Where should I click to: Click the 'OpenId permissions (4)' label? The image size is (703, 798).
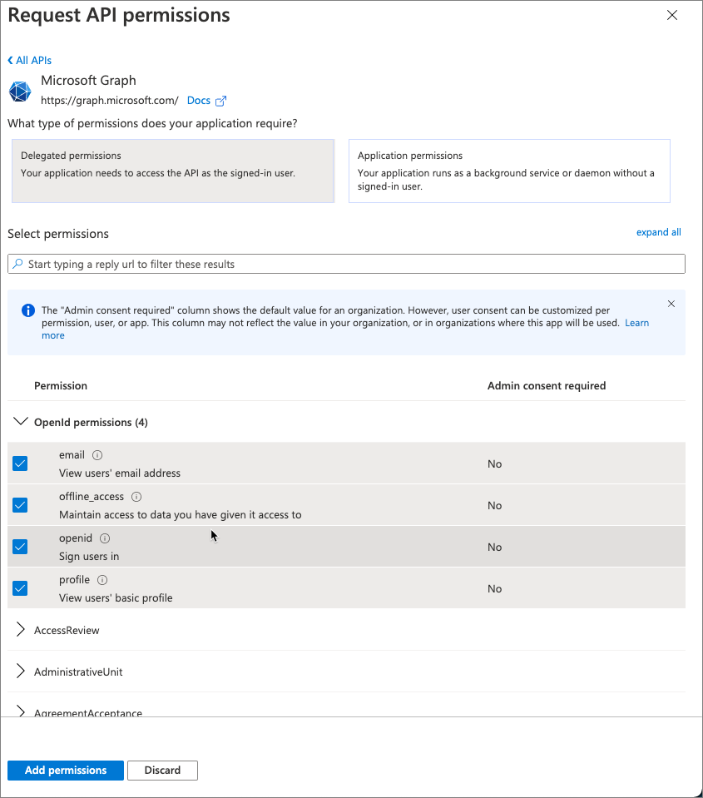[91, 423]
